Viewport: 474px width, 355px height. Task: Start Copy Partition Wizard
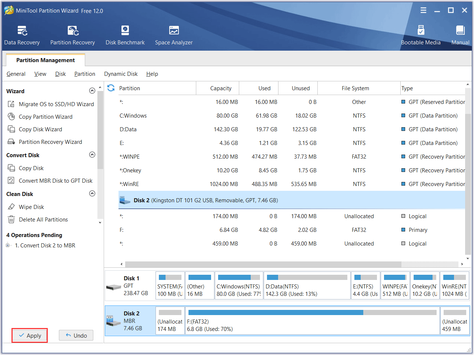pos(40,117)
